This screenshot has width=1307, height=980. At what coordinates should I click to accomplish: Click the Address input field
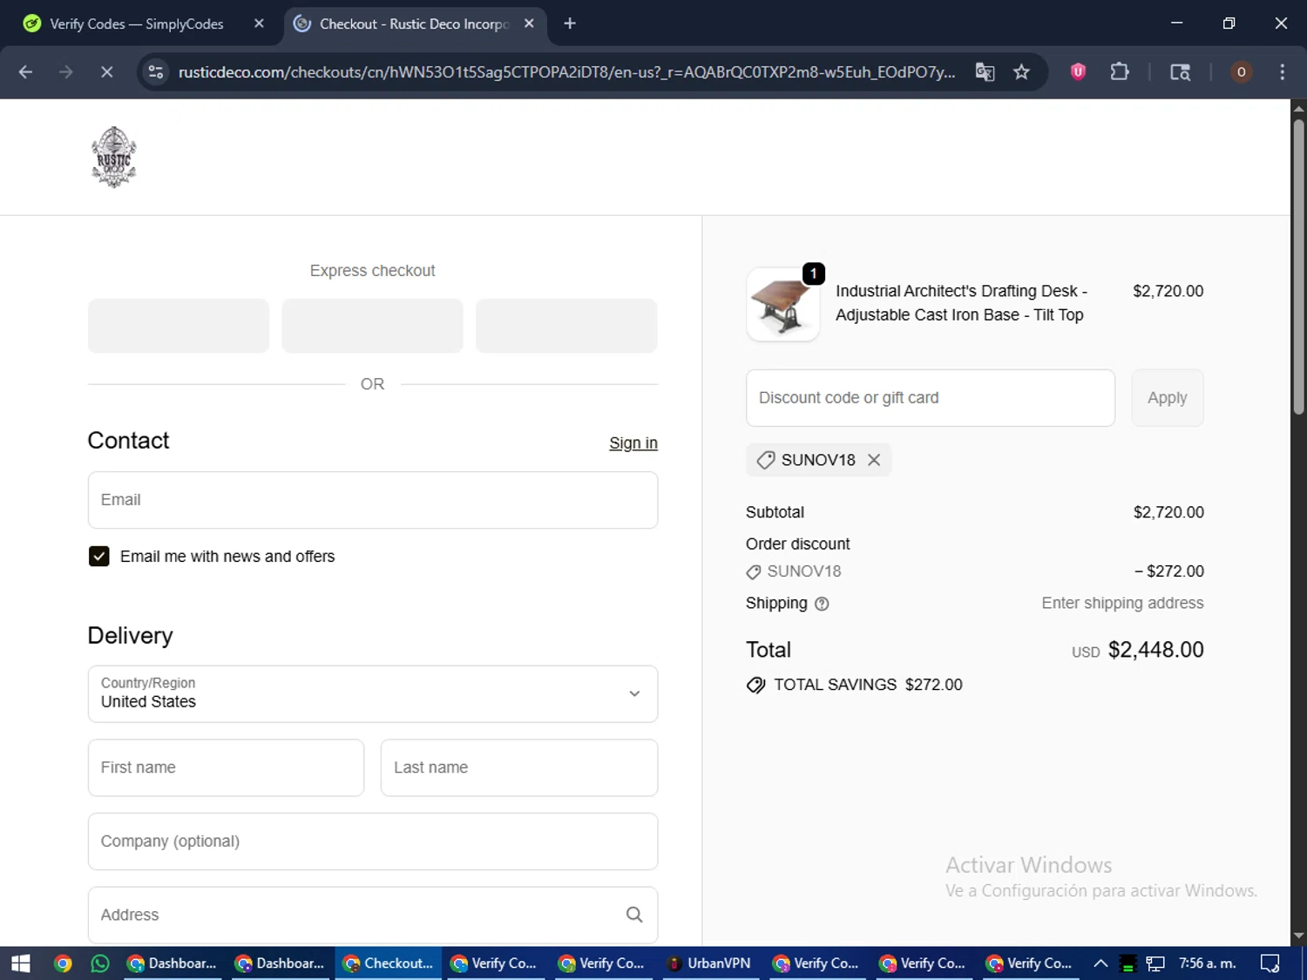pyautogui.click(x=373, y=915)
